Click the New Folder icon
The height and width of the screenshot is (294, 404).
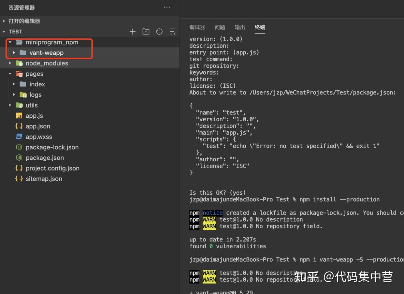pyautogui.click(x=146, y=31)
